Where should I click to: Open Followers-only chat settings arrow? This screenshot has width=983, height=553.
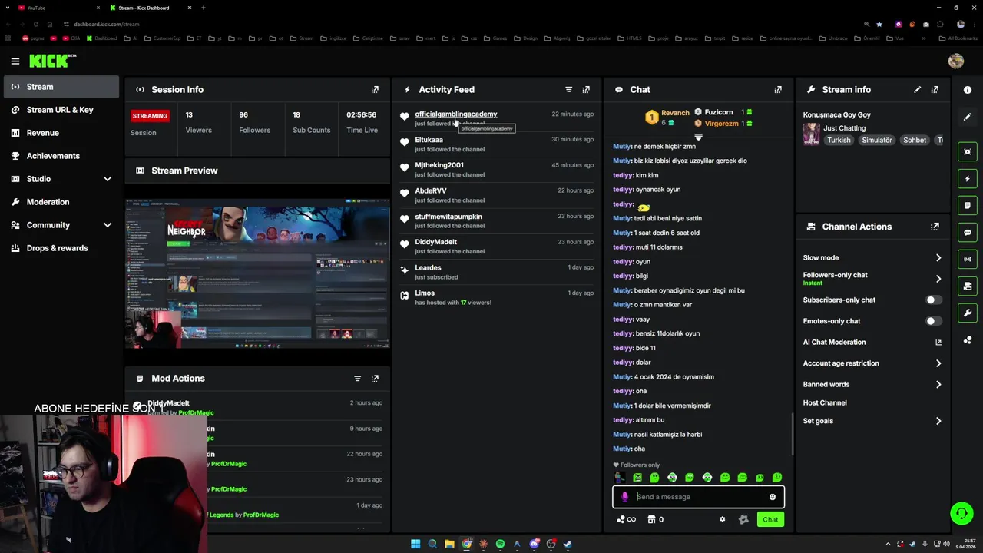click(x=938, y=279)
